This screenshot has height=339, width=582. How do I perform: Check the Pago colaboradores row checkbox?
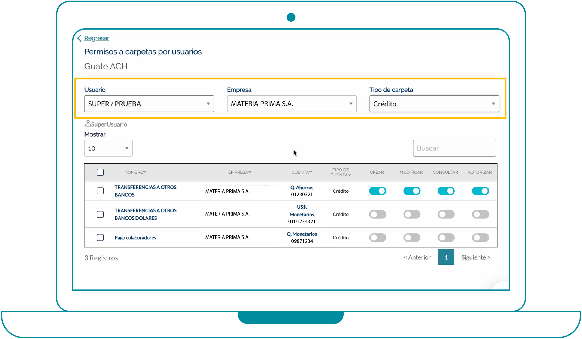pyautogui.click(x=100, y=237)
